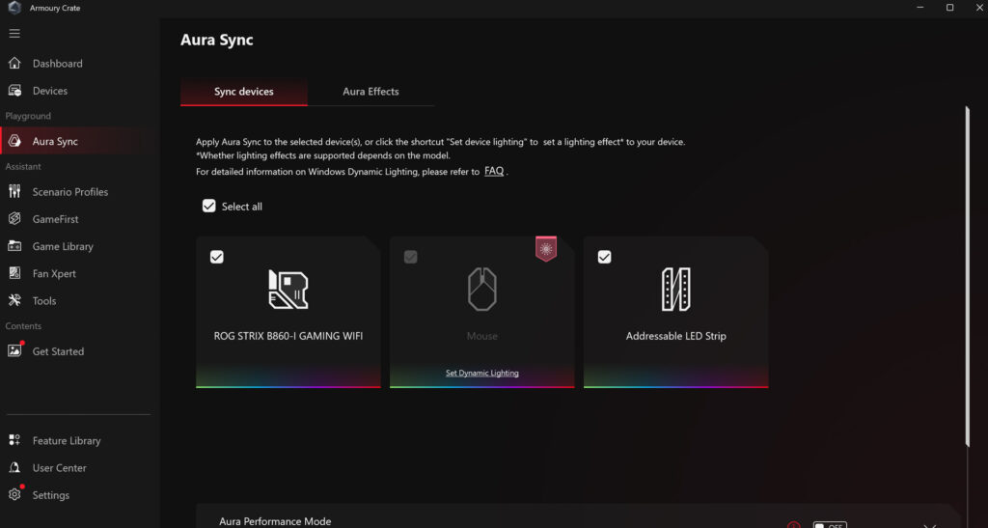Viewport: 988px width, 528px height.
Task: Click the Contents section label
Action: point(23,325)
